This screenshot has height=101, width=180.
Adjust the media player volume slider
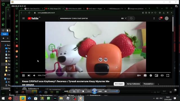tap(113, 91)
